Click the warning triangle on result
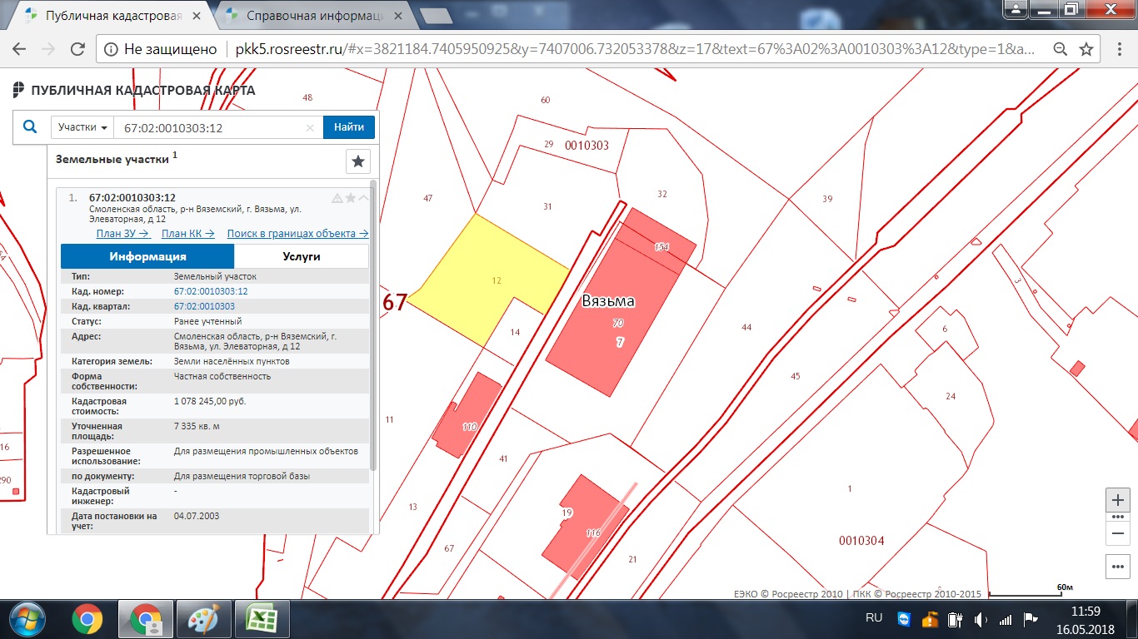Screen dimensions: 1138x639 pyautogui.click(x=337, y=198)
